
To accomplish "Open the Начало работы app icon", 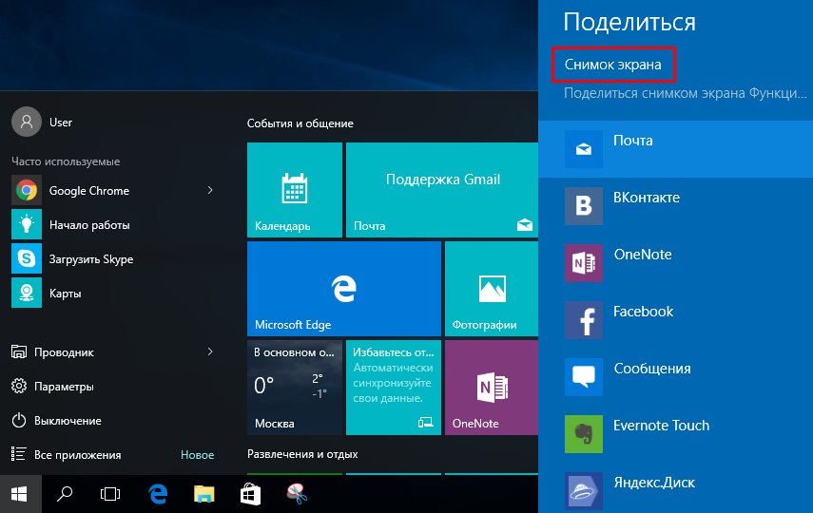I will 27,225.
